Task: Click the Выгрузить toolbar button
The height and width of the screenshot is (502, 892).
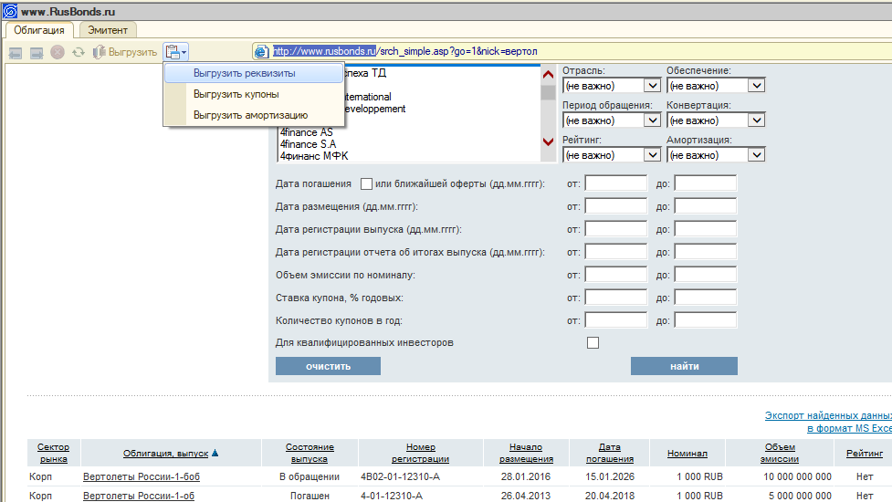Action: click(x=125, y=52)
